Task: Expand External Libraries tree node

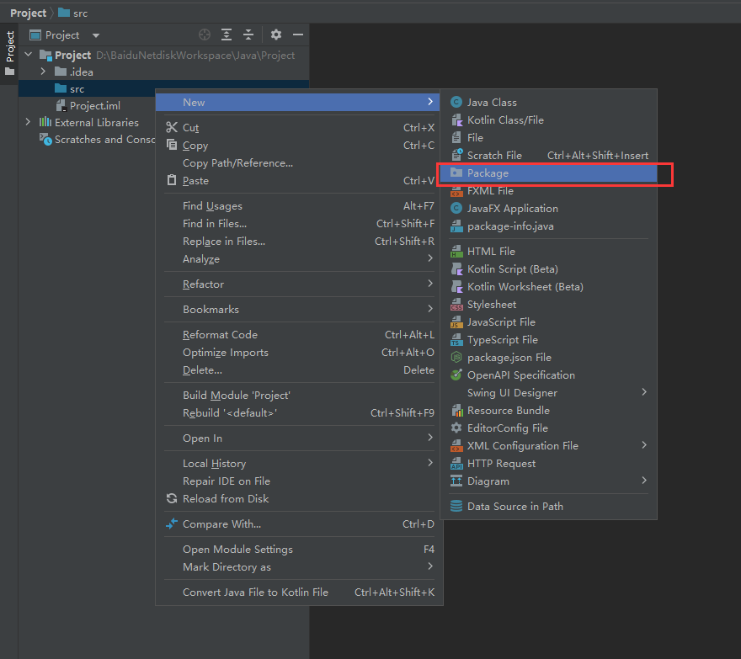Action: click(x=28, y=122)
